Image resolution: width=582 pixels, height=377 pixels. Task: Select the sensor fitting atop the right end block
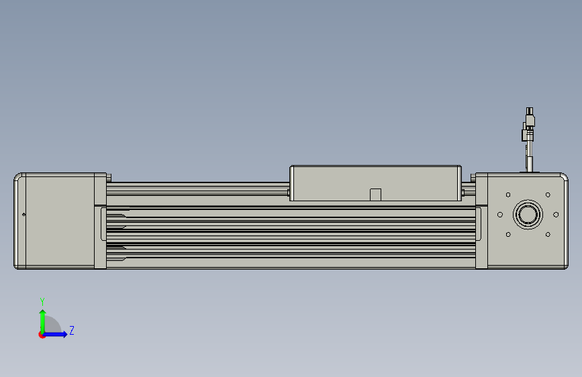click(529, 140)
